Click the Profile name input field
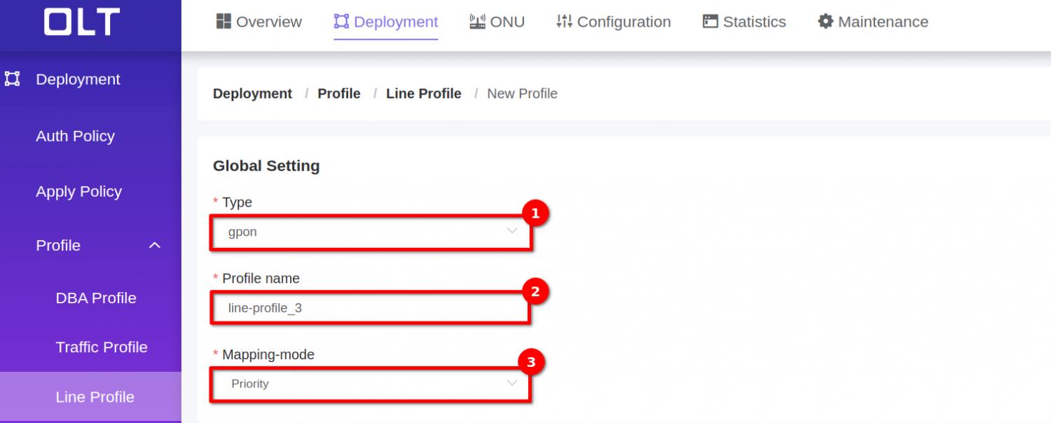 (x=371, y=308)
